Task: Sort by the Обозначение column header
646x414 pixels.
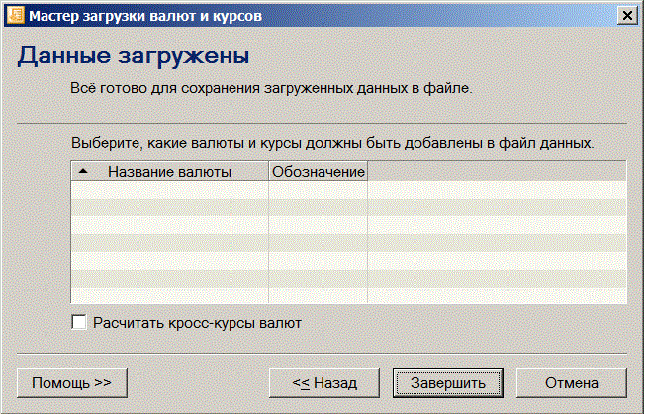Action: point(319,171)
